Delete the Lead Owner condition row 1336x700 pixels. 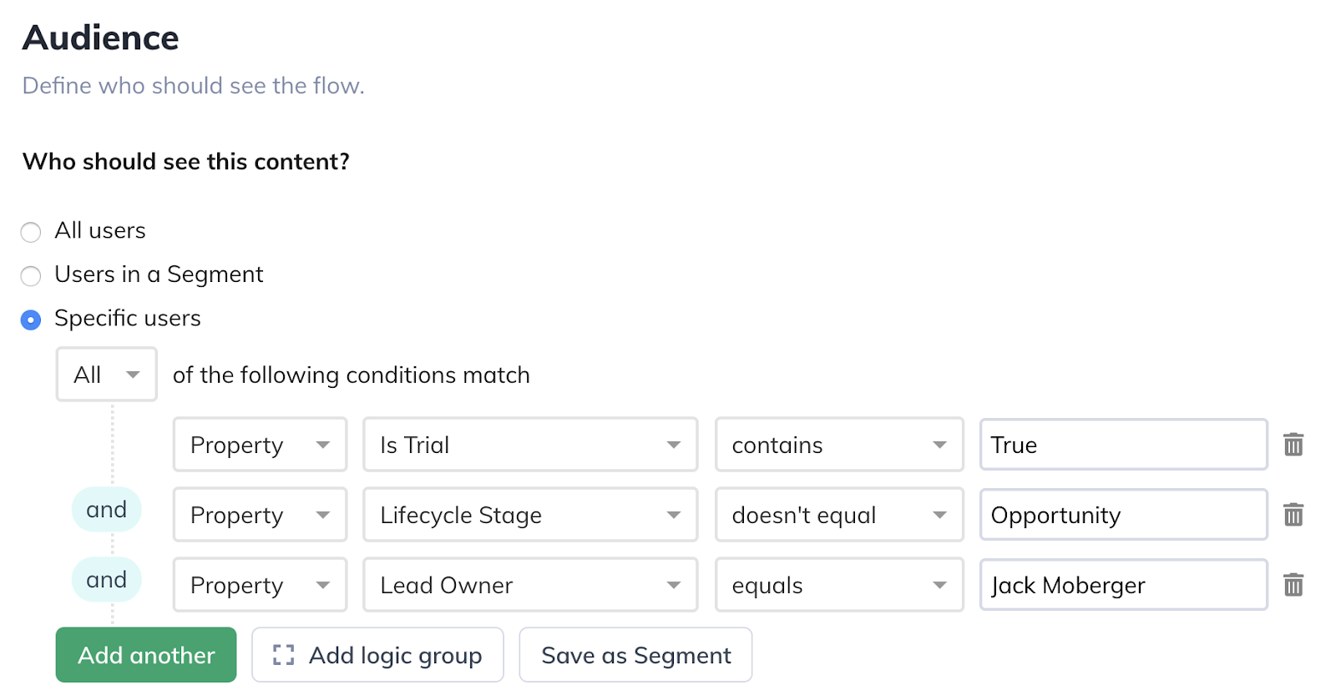click(1293, 585)
